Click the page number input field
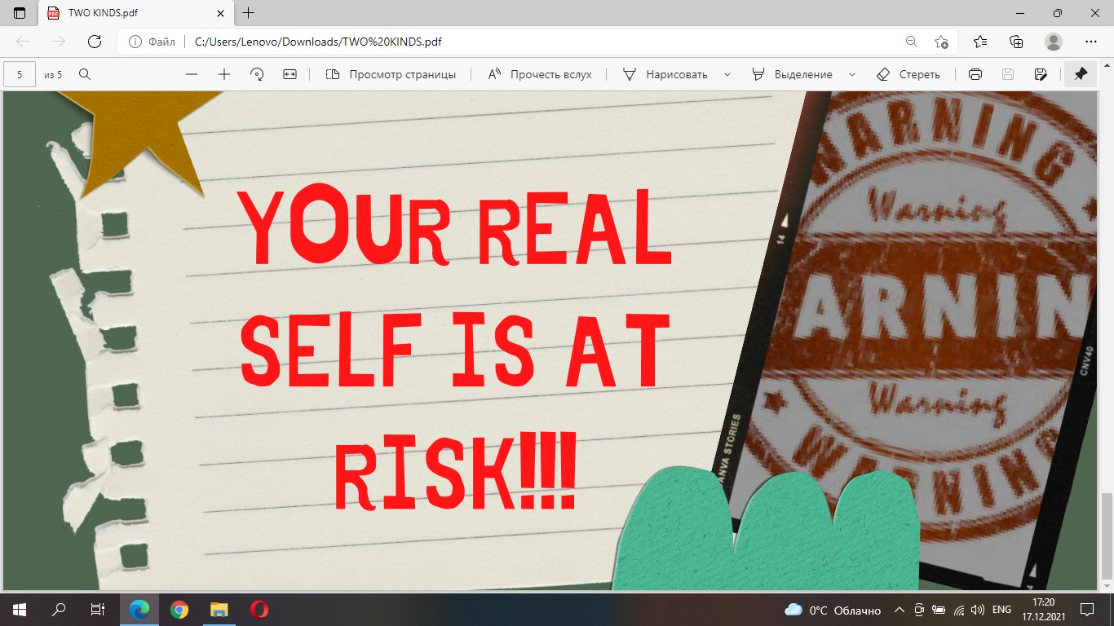Viewport: 1114px width, 626px height. click(x=20, y=74)
